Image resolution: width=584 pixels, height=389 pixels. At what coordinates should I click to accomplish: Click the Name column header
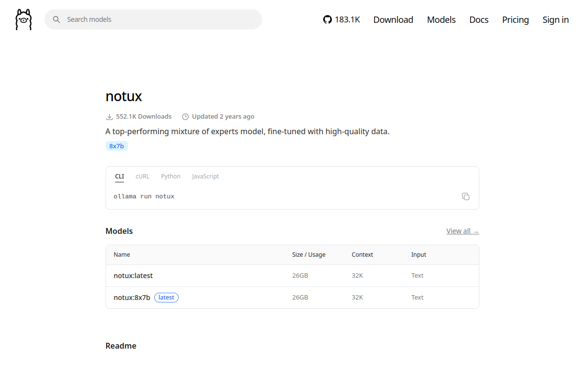pyautogui.click(x=122, y=255)
